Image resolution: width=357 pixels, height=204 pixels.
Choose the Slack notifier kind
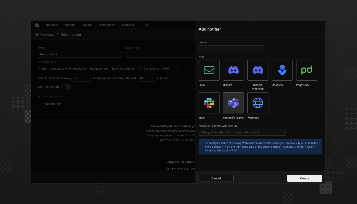pyautogui.click(x=209, y=103)
